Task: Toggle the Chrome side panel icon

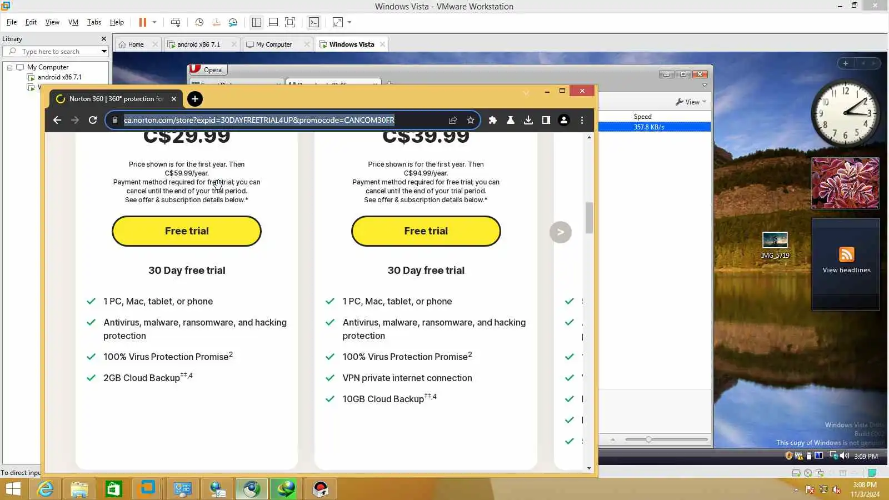Action: (546, 120)
